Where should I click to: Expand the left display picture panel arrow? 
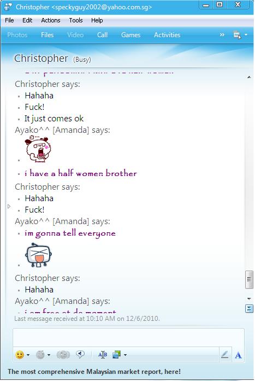click(9, 206)
